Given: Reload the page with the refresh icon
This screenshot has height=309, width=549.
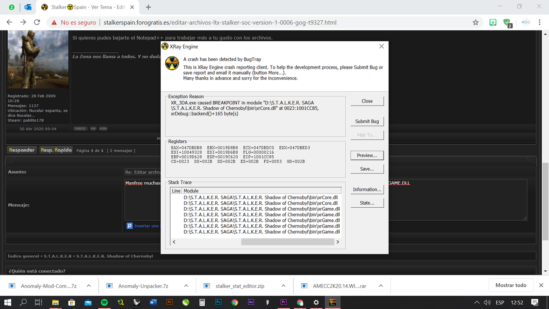Looking at the screenshot, I should [37, 22].
